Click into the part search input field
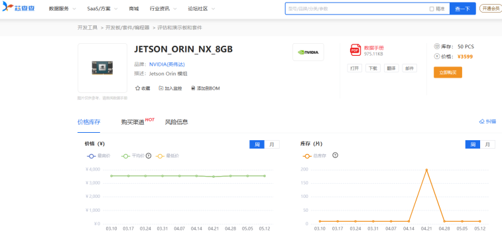This screenshot has width=502, height=243. [x=357, y=9]
